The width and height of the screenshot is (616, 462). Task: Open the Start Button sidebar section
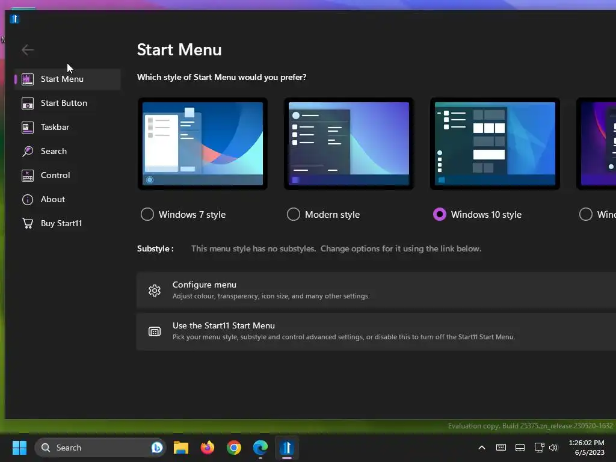(x=67, y=103)
